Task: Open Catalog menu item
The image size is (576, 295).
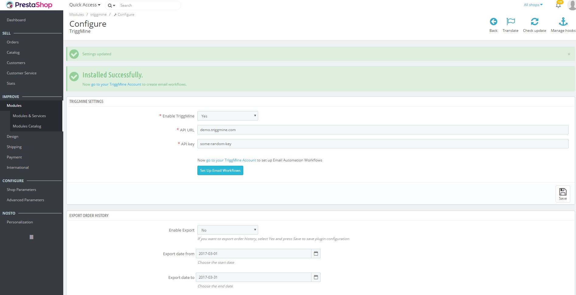Action: tap(13, 53)
